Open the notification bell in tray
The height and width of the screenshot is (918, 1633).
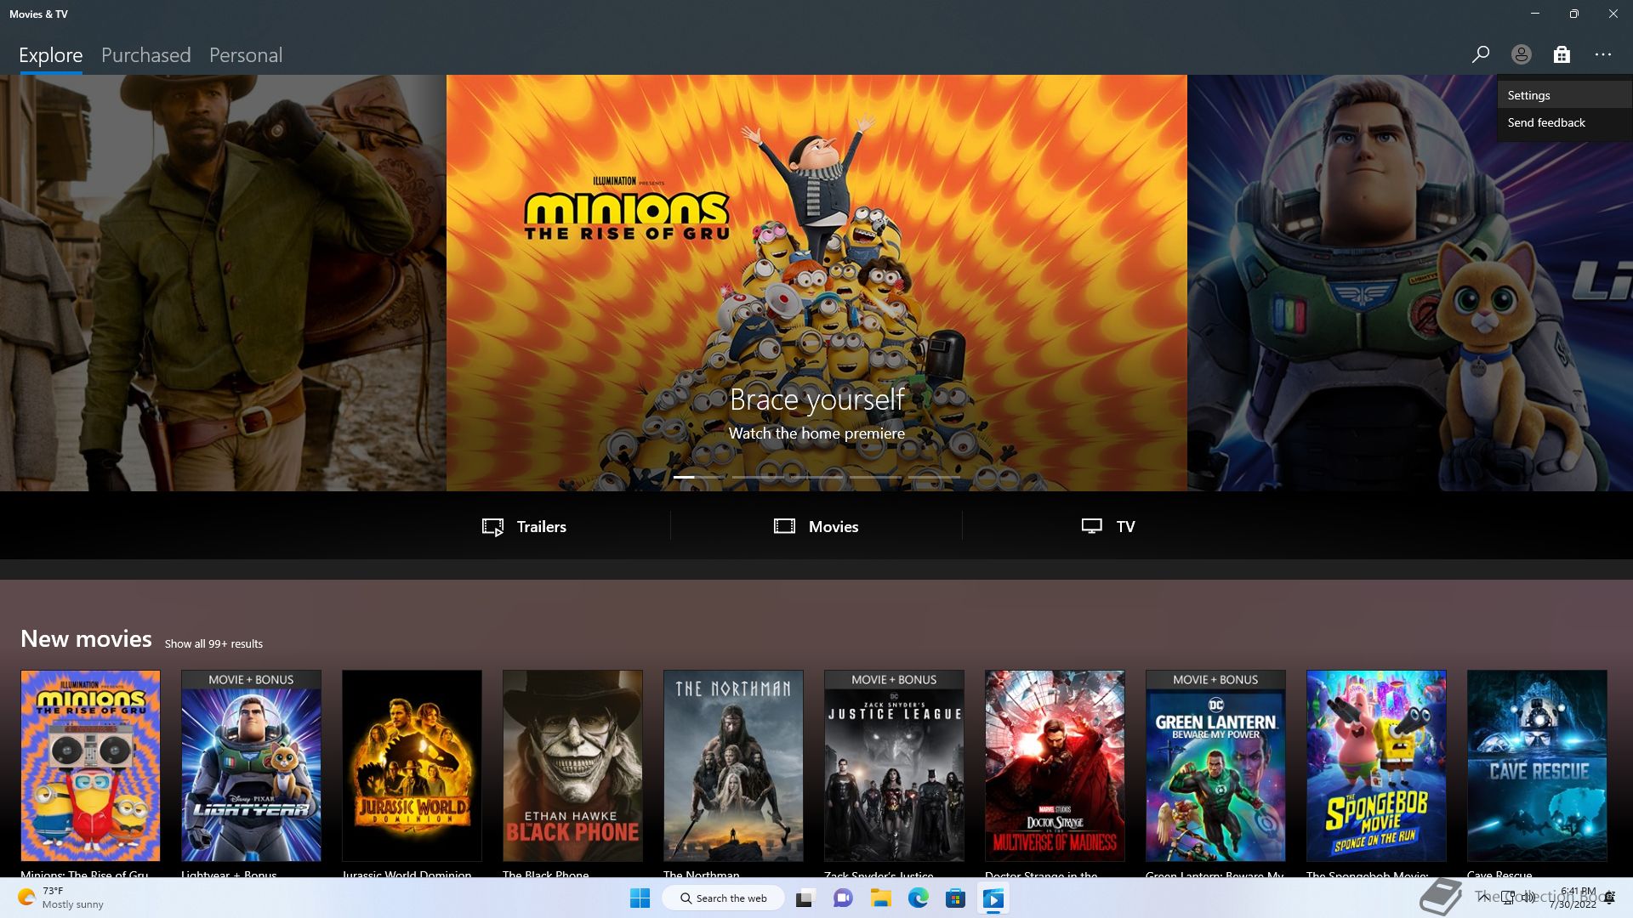(x=1610, y=898)
